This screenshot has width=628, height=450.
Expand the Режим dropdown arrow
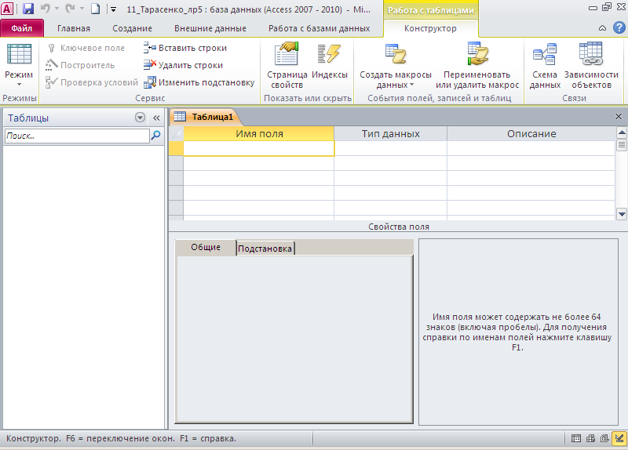[19, 85]
